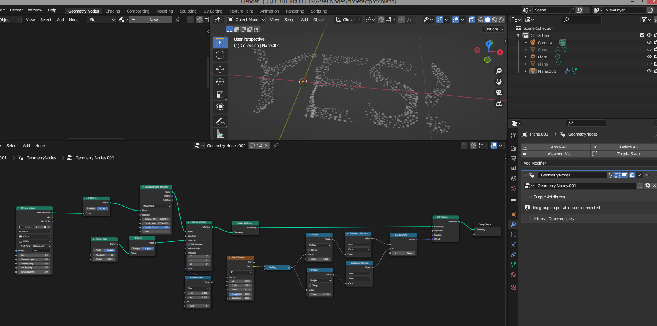Viewport: 657px width, 326px height.
Task: Open the Texture properties tab
Action: click(513, 288)
